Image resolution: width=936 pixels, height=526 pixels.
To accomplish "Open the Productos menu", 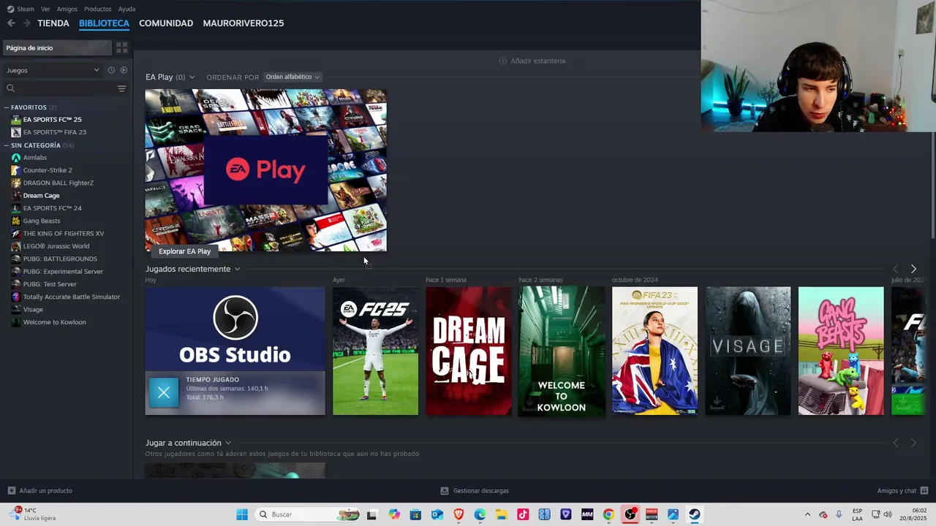I will pyautogui.click(x=98, y=9).
